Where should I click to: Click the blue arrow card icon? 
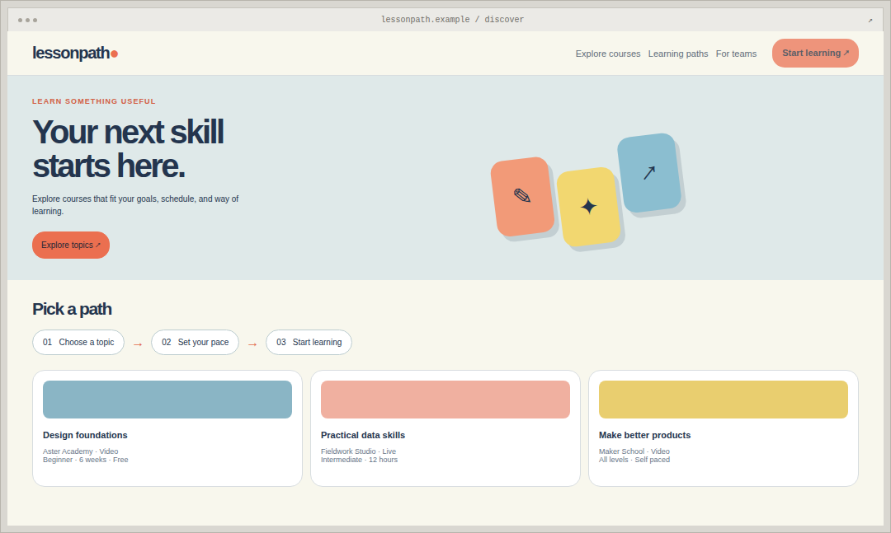[649, 173]
